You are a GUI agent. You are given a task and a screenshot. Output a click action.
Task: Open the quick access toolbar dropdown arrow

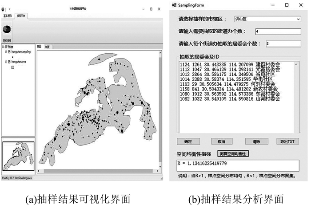10,8
